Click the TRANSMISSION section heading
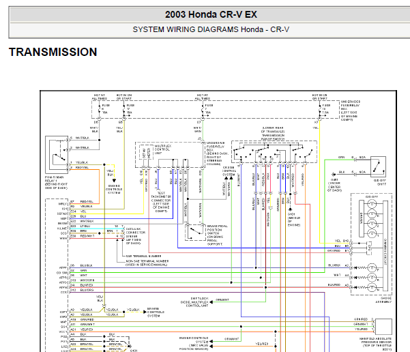Image resolution: width=410 pixels, height=352 pixels. (x=53, y=52)
